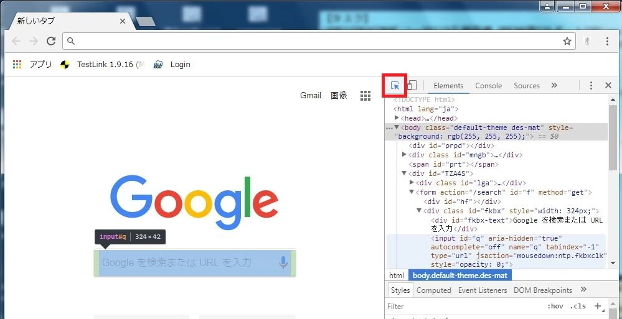The height and width of the screenshot is (319, 622).
Task: Open the Login bookmark
Action: [x=172, y=65]
